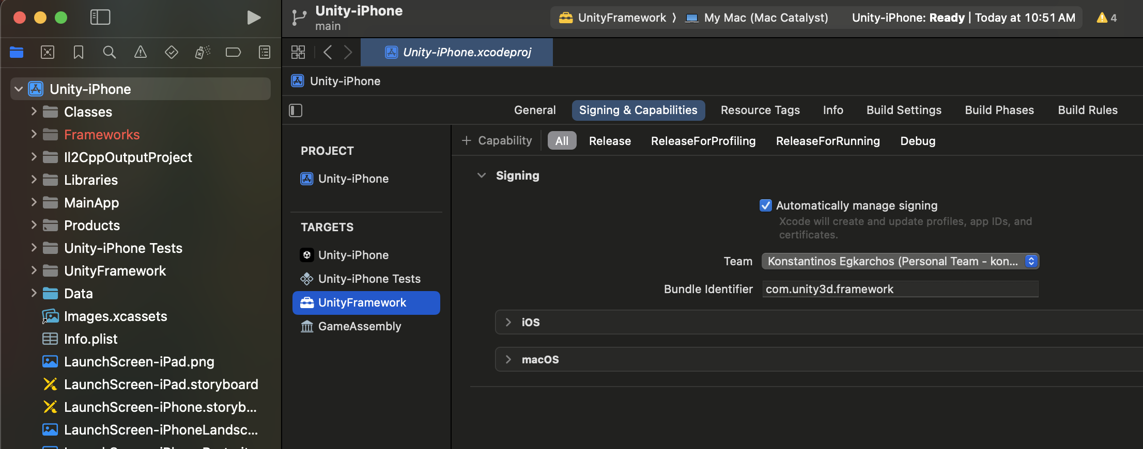Open the Bookmark navigator icon

pos(79,52)
